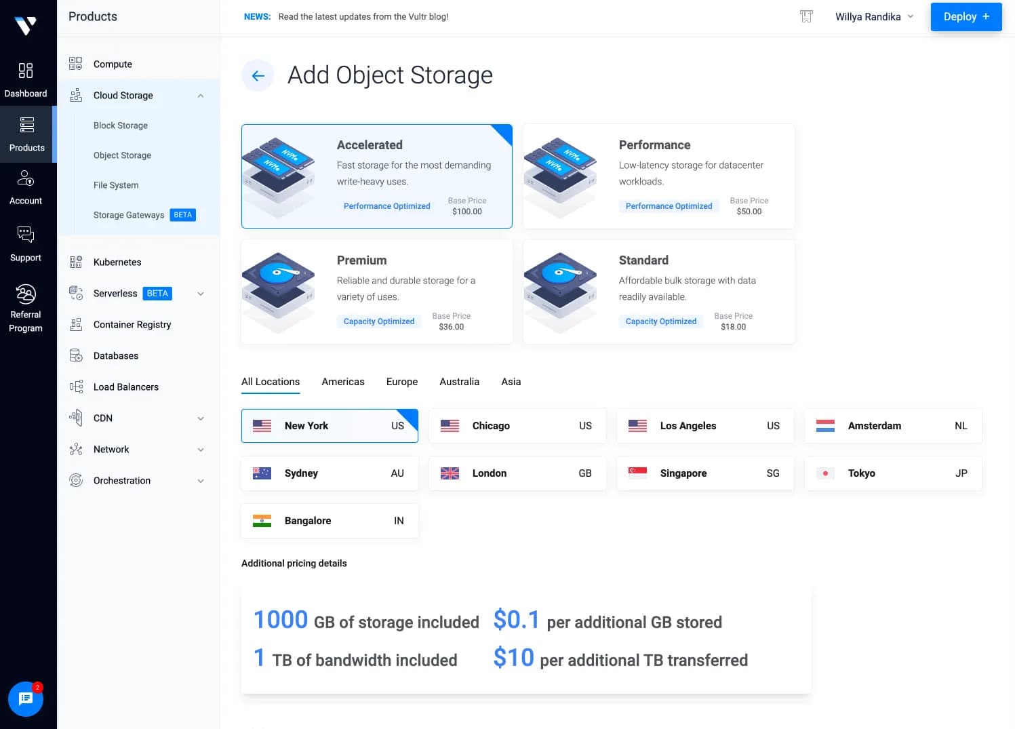Image resolution: width=1015 pixels, height=729 pixels.
Task: Open the live chat bubble widget
Action: [x=26, y=698]
